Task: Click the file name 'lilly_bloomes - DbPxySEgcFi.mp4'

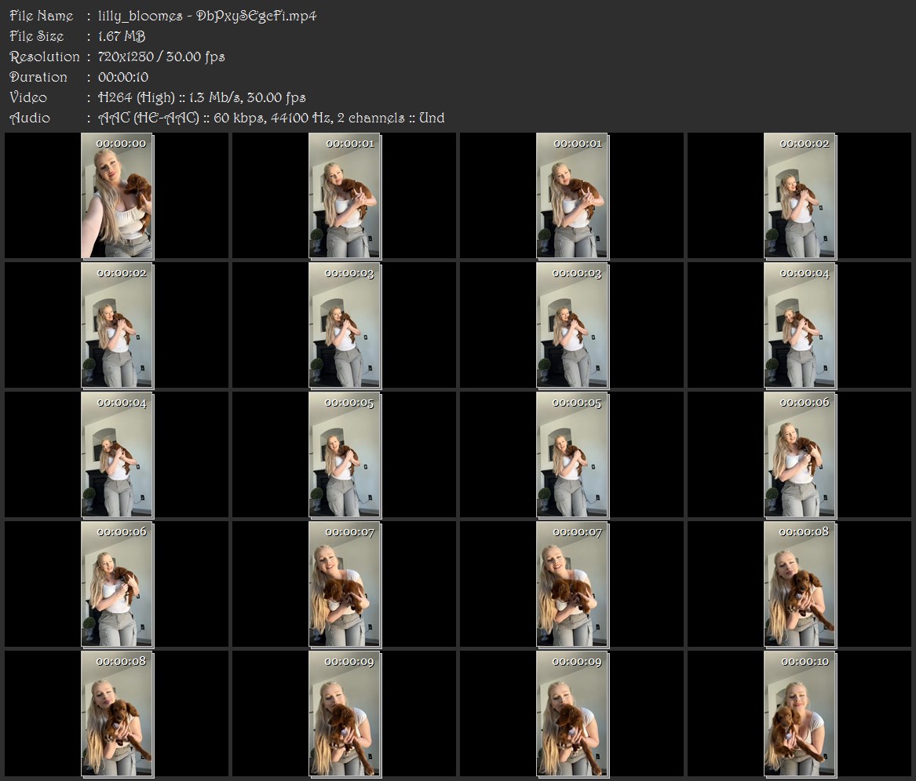Action: [207, 16]
